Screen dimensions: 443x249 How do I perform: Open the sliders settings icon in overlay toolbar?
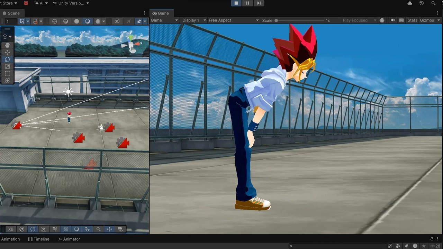pyautogui.click(x=55, y=229)
